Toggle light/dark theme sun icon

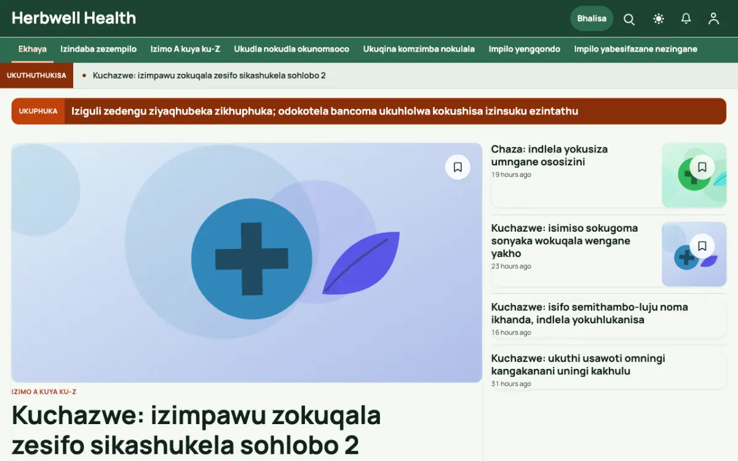[x=659, y=19]
